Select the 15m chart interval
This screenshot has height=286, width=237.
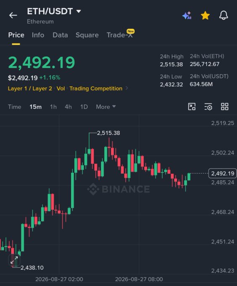pos(36,107)
